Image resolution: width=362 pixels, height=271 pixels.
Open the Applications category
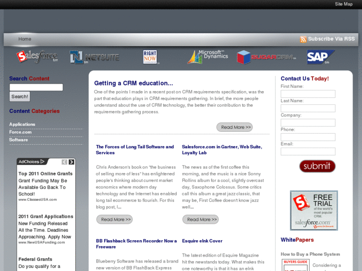(22, 124)
